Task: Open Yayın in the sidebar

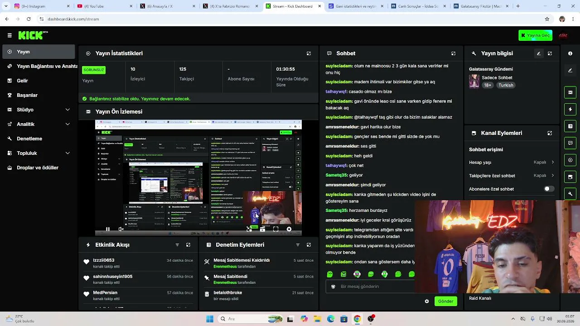Action: pyautogui.click(x=39, y=52)
